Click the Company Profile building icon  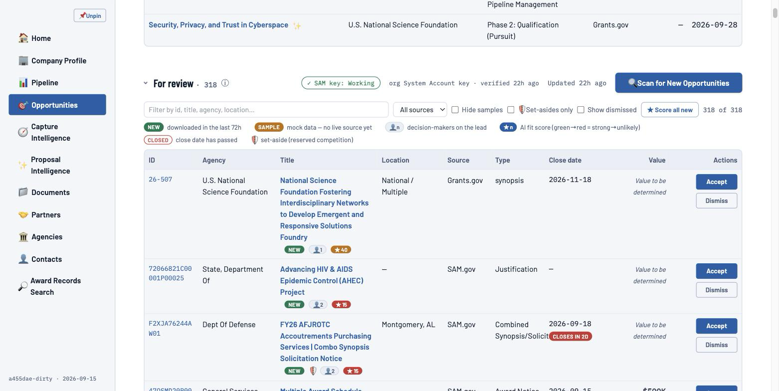(23, 60)
